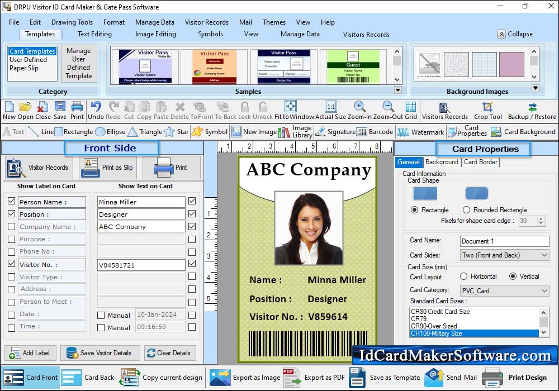Viewport: 559px width, 391px height.
Task: Choose the orange Visitor Pass sample
Action: pyautogui.click(x=214, y=66)
